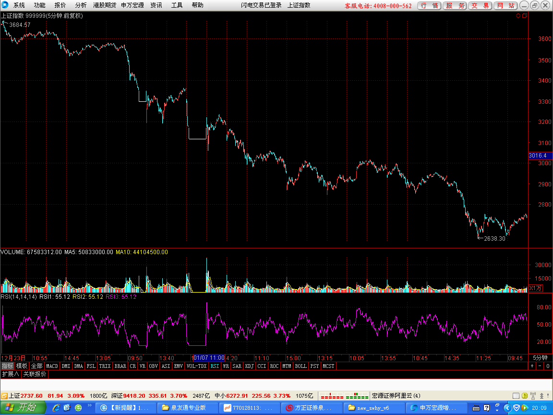Image resolution: width=553 pixels, height=415 pixels.
Task: Click the index icon left of 上证 in status bar
Action: point(4,396)
